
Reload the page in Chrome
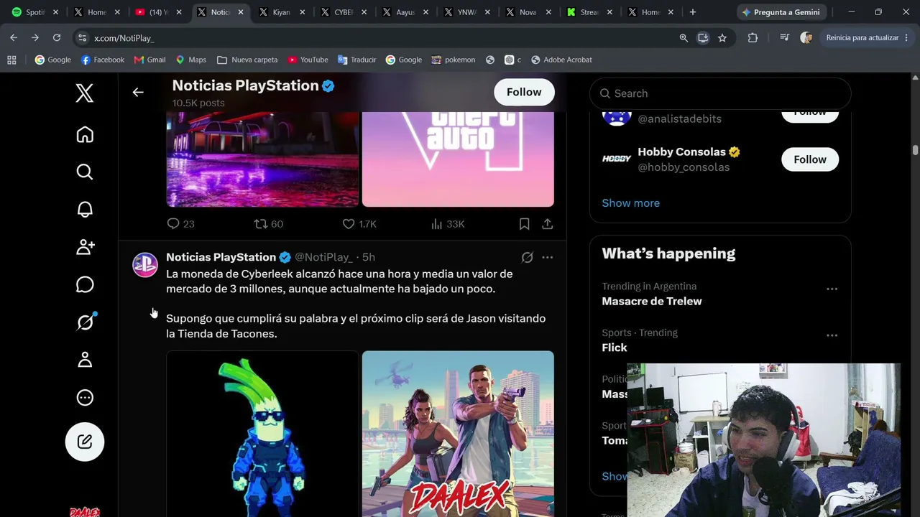[x=57, y=38]
